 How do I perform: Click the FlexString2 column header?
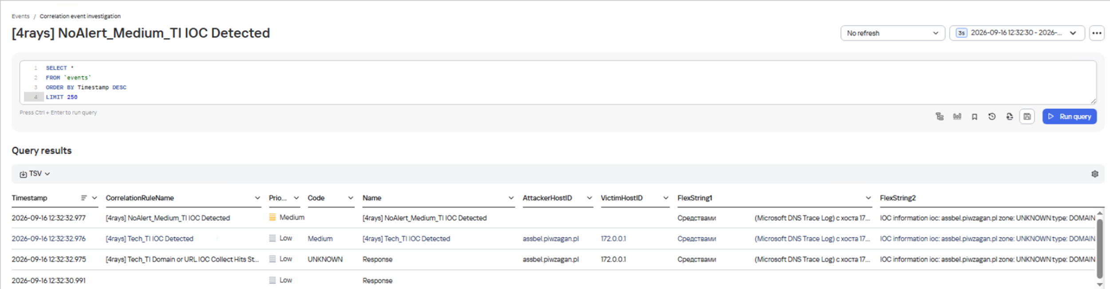click(x=898, y=198)
